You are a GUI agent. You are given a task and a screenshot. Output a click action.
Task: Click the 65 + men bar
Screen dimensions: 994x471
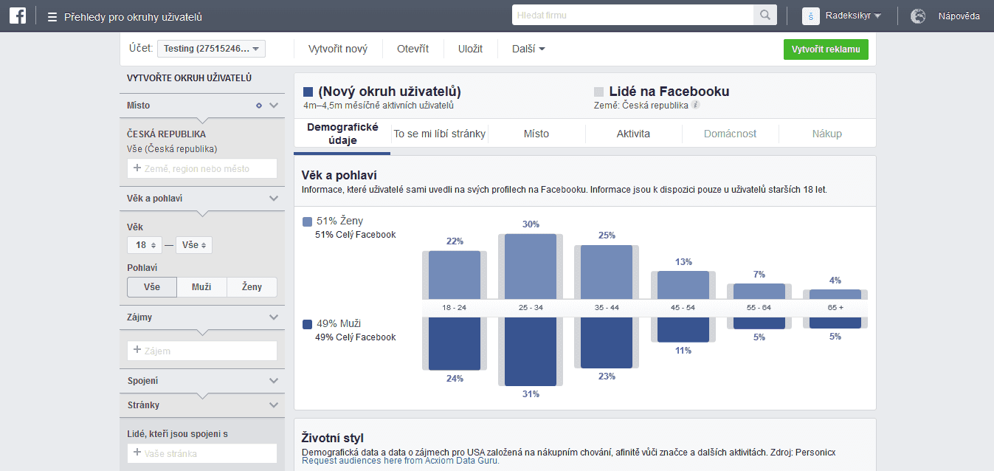coord(835,323)
